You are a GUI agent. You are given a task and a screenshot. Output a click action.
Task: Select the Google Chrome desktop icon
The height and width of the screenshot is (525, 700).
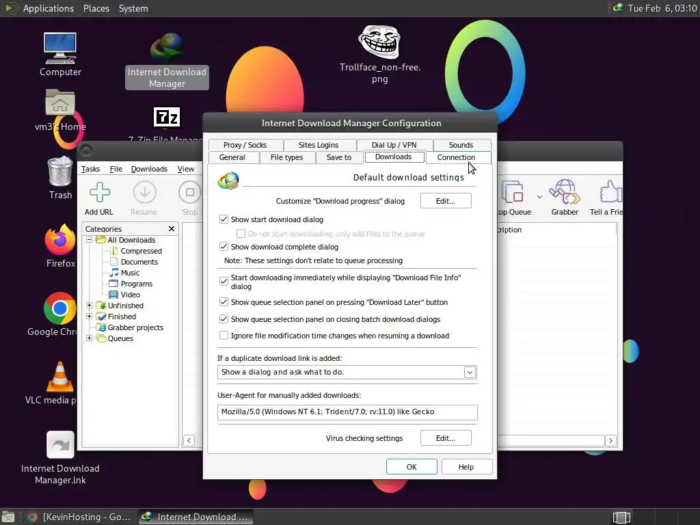pyautogui.click(x=60, y=308)
